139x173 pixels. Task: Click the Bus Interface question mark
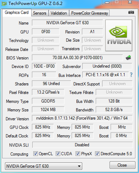131,75
